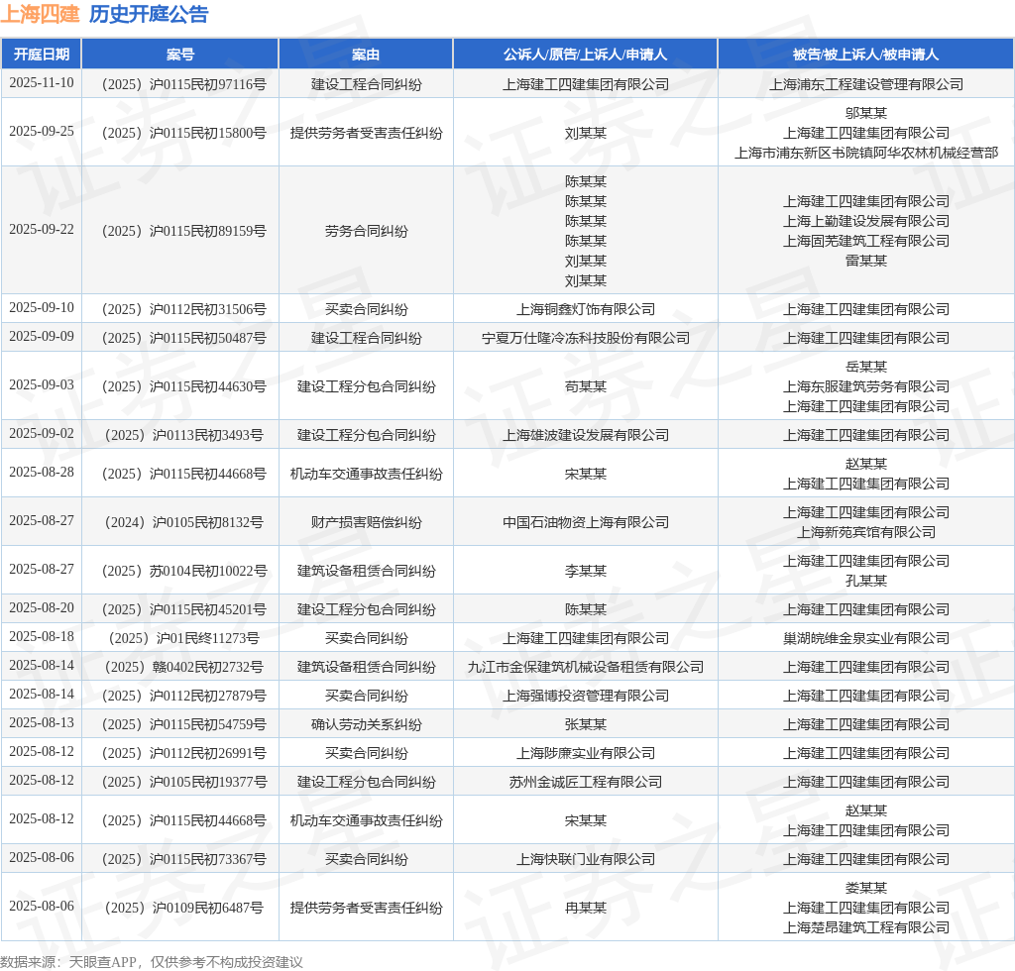This screenshot has height=971, width=1015.
Task: Click plaintiff "李某某"
Action: tap(586, 571)
